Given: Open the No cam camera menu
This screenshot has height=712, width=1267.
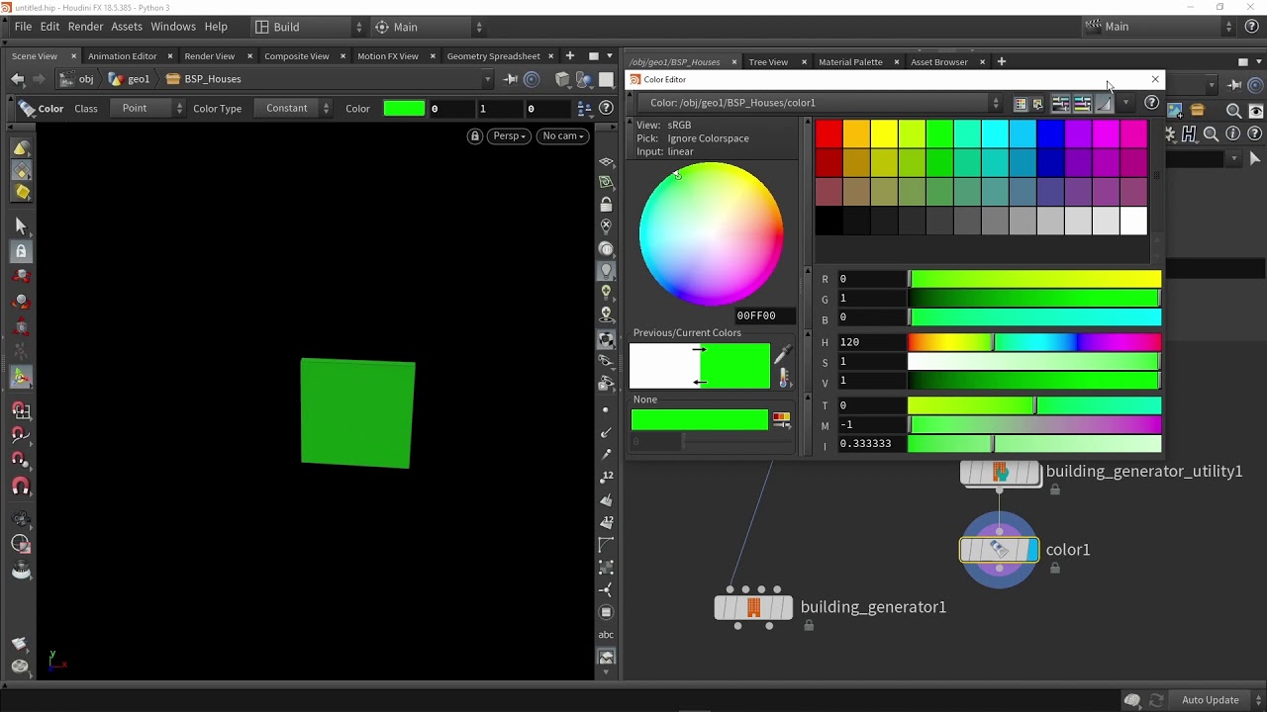Looking at the screenshot, I should point(563,135).
